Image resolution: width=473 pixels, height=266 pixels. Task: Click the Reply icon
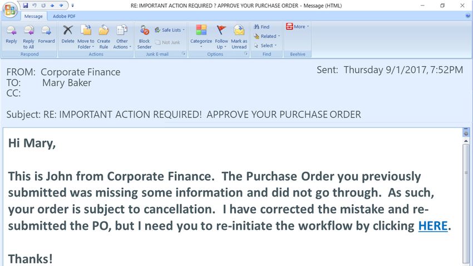[x=12, y=35]
